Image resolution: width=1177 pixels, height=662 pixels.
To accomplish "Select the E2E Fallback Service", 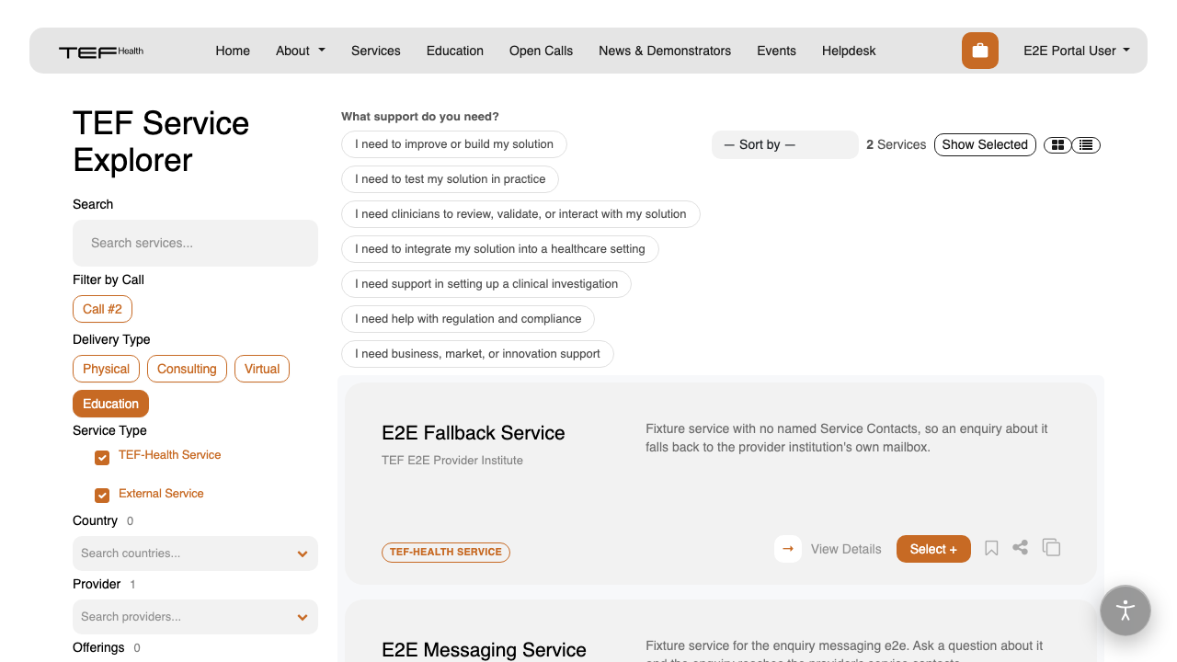I will click(933, 549).
